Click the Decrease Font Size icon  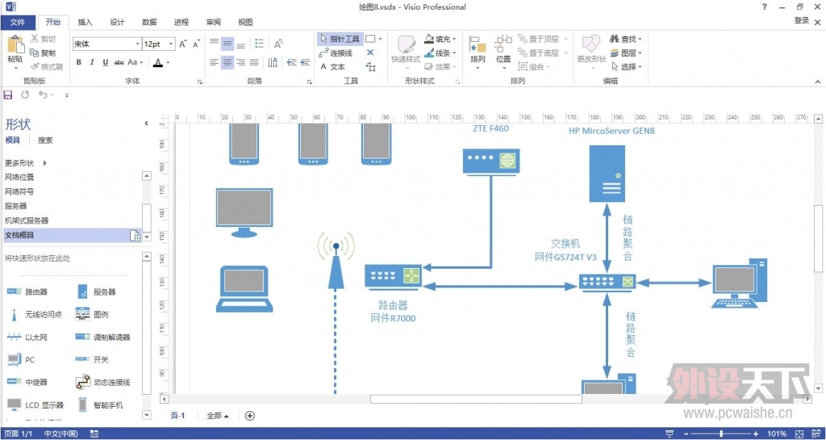coord(196,44)
